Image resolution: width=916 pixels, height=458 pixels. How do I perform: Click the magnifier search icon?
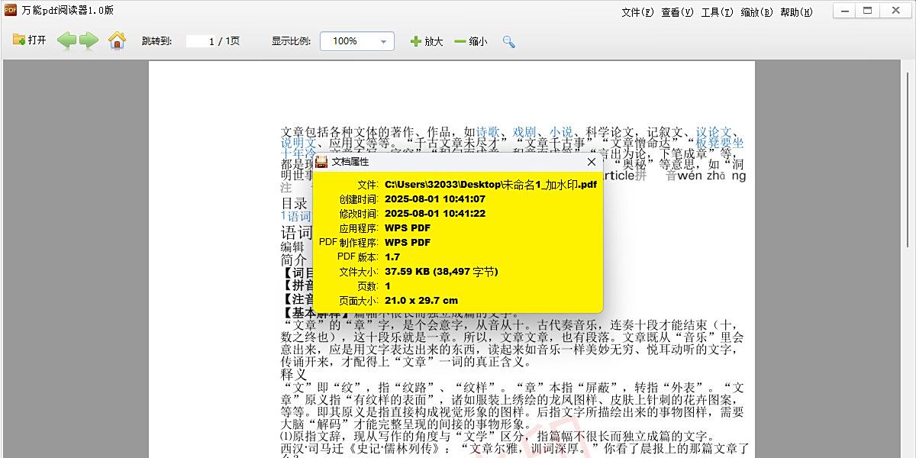(x=508, y=41)
